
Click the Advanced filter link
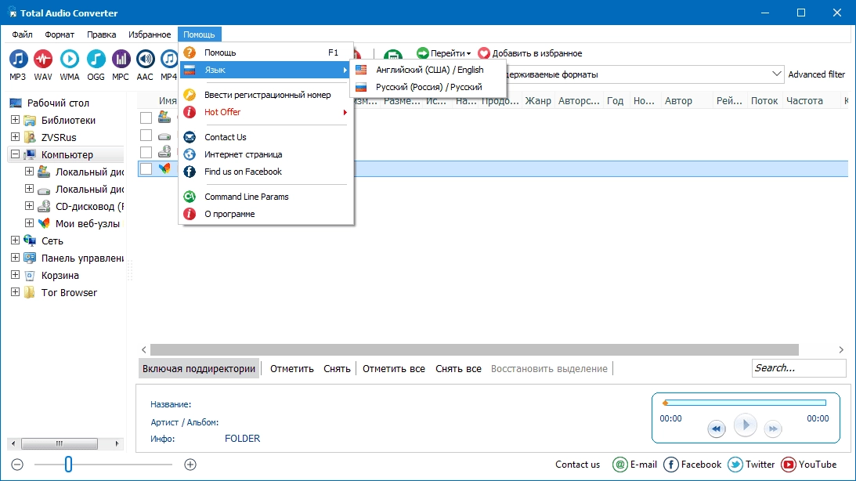click(816, 74)
